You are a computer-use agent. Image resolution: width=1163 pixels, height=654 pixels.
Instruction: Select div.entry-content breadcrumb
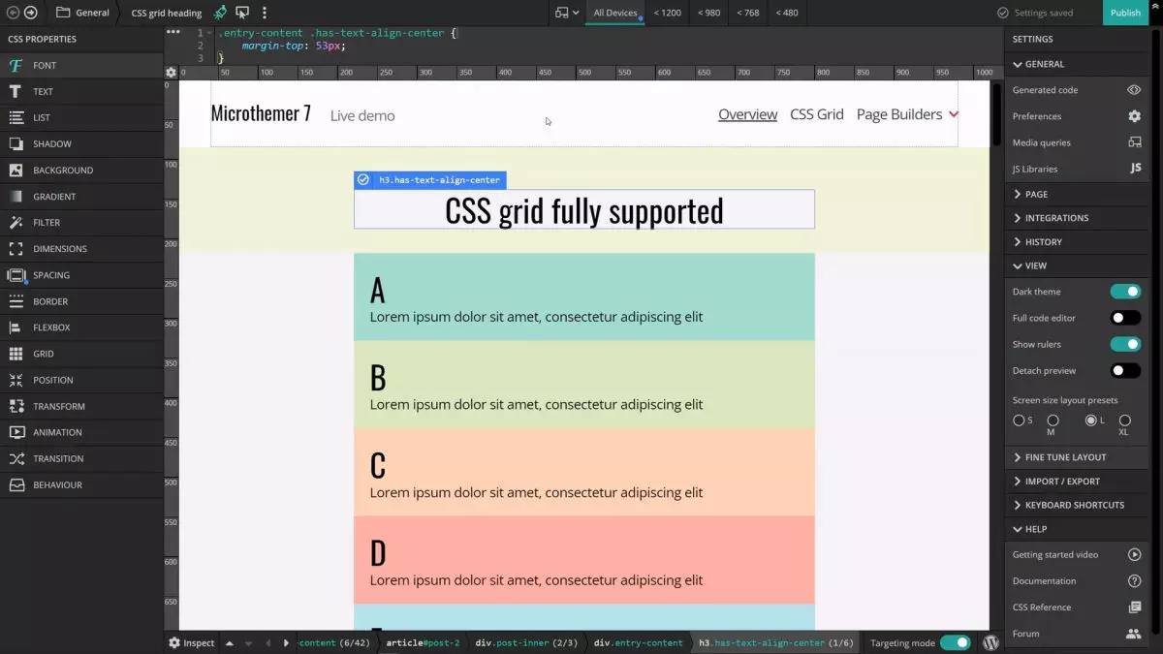[x=638, y=642]
